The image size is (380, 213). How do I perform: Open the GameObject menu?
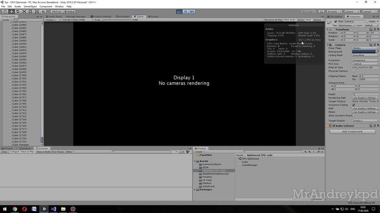point(30,7)
